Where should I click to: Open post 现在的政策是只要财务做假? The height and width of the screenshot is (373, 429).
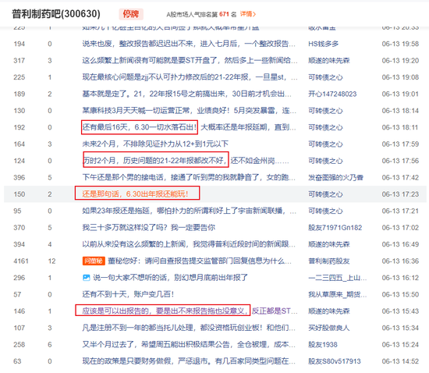(x=189, y=361)
